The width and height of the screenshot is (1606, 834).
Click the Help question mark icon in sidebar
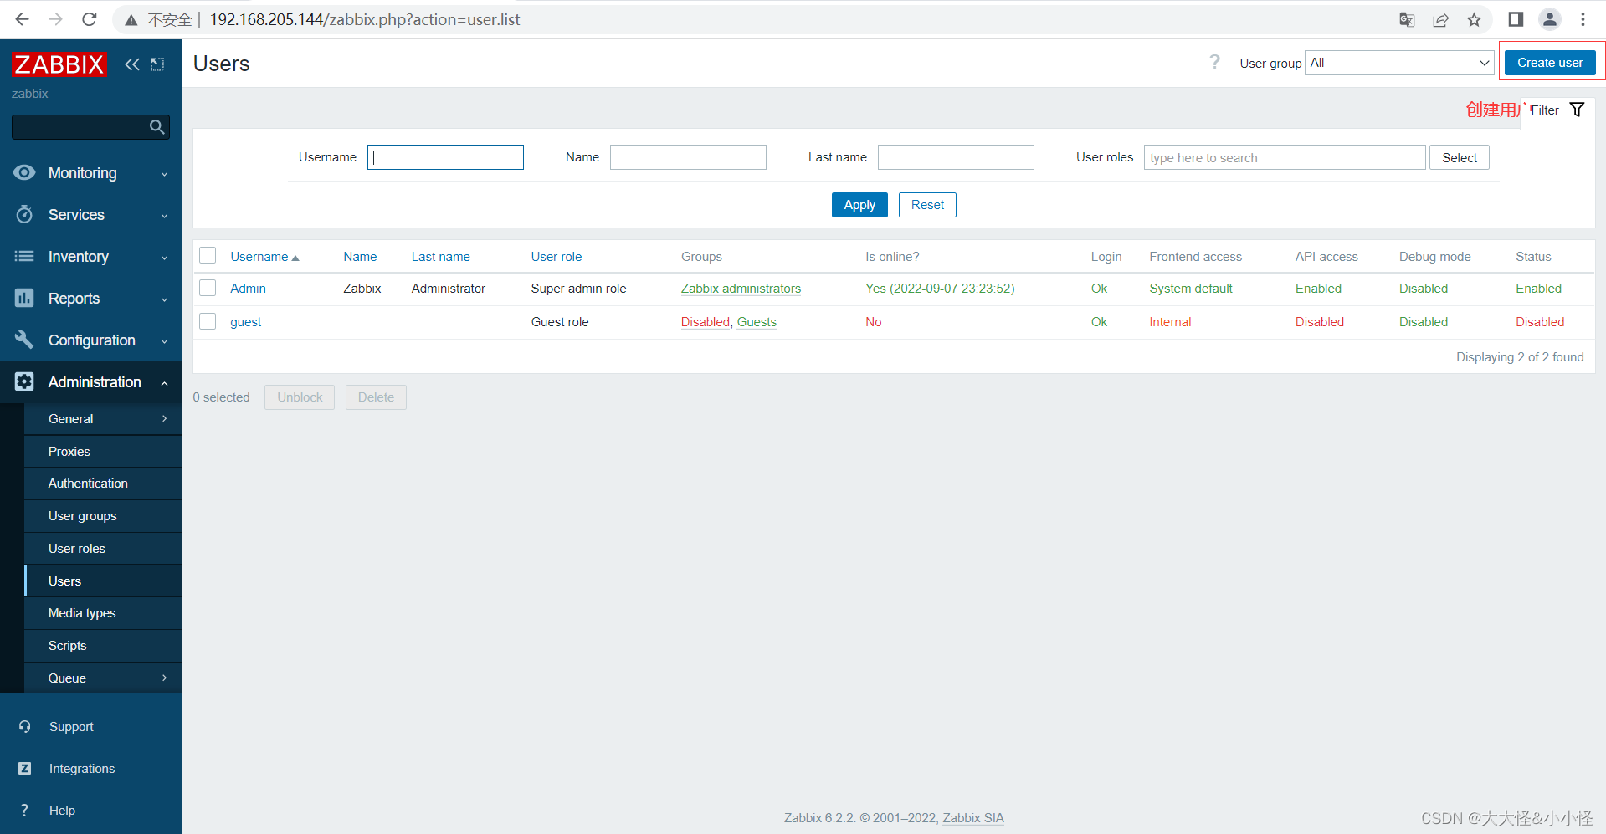pyautogui.click(x=25, y=810)
